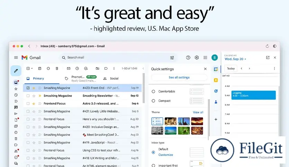This screenshot has width=289, height=167.
Task: Select the default light theme thumbnail
Action: click(157, 121)
